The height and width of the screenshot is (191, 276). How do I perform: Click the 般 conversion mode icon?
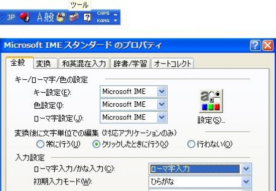tap(49, 17)
